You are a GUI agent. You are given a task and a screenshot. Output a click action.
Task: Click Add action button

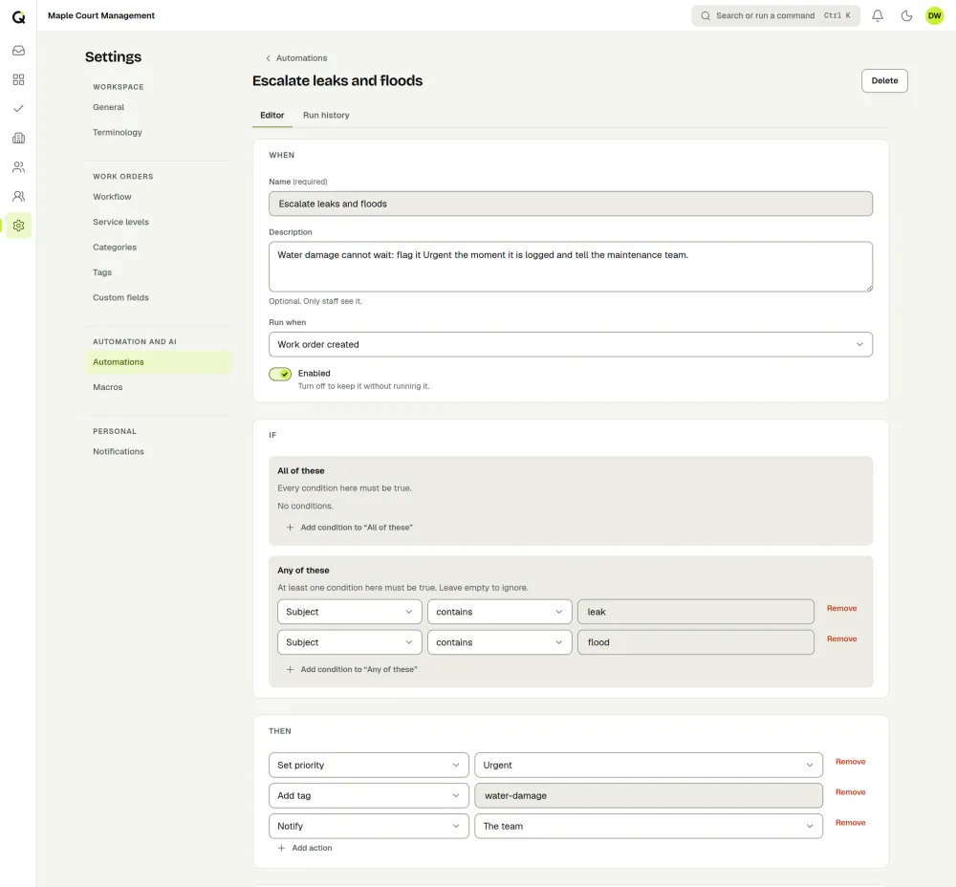click(x=305, y=848)
